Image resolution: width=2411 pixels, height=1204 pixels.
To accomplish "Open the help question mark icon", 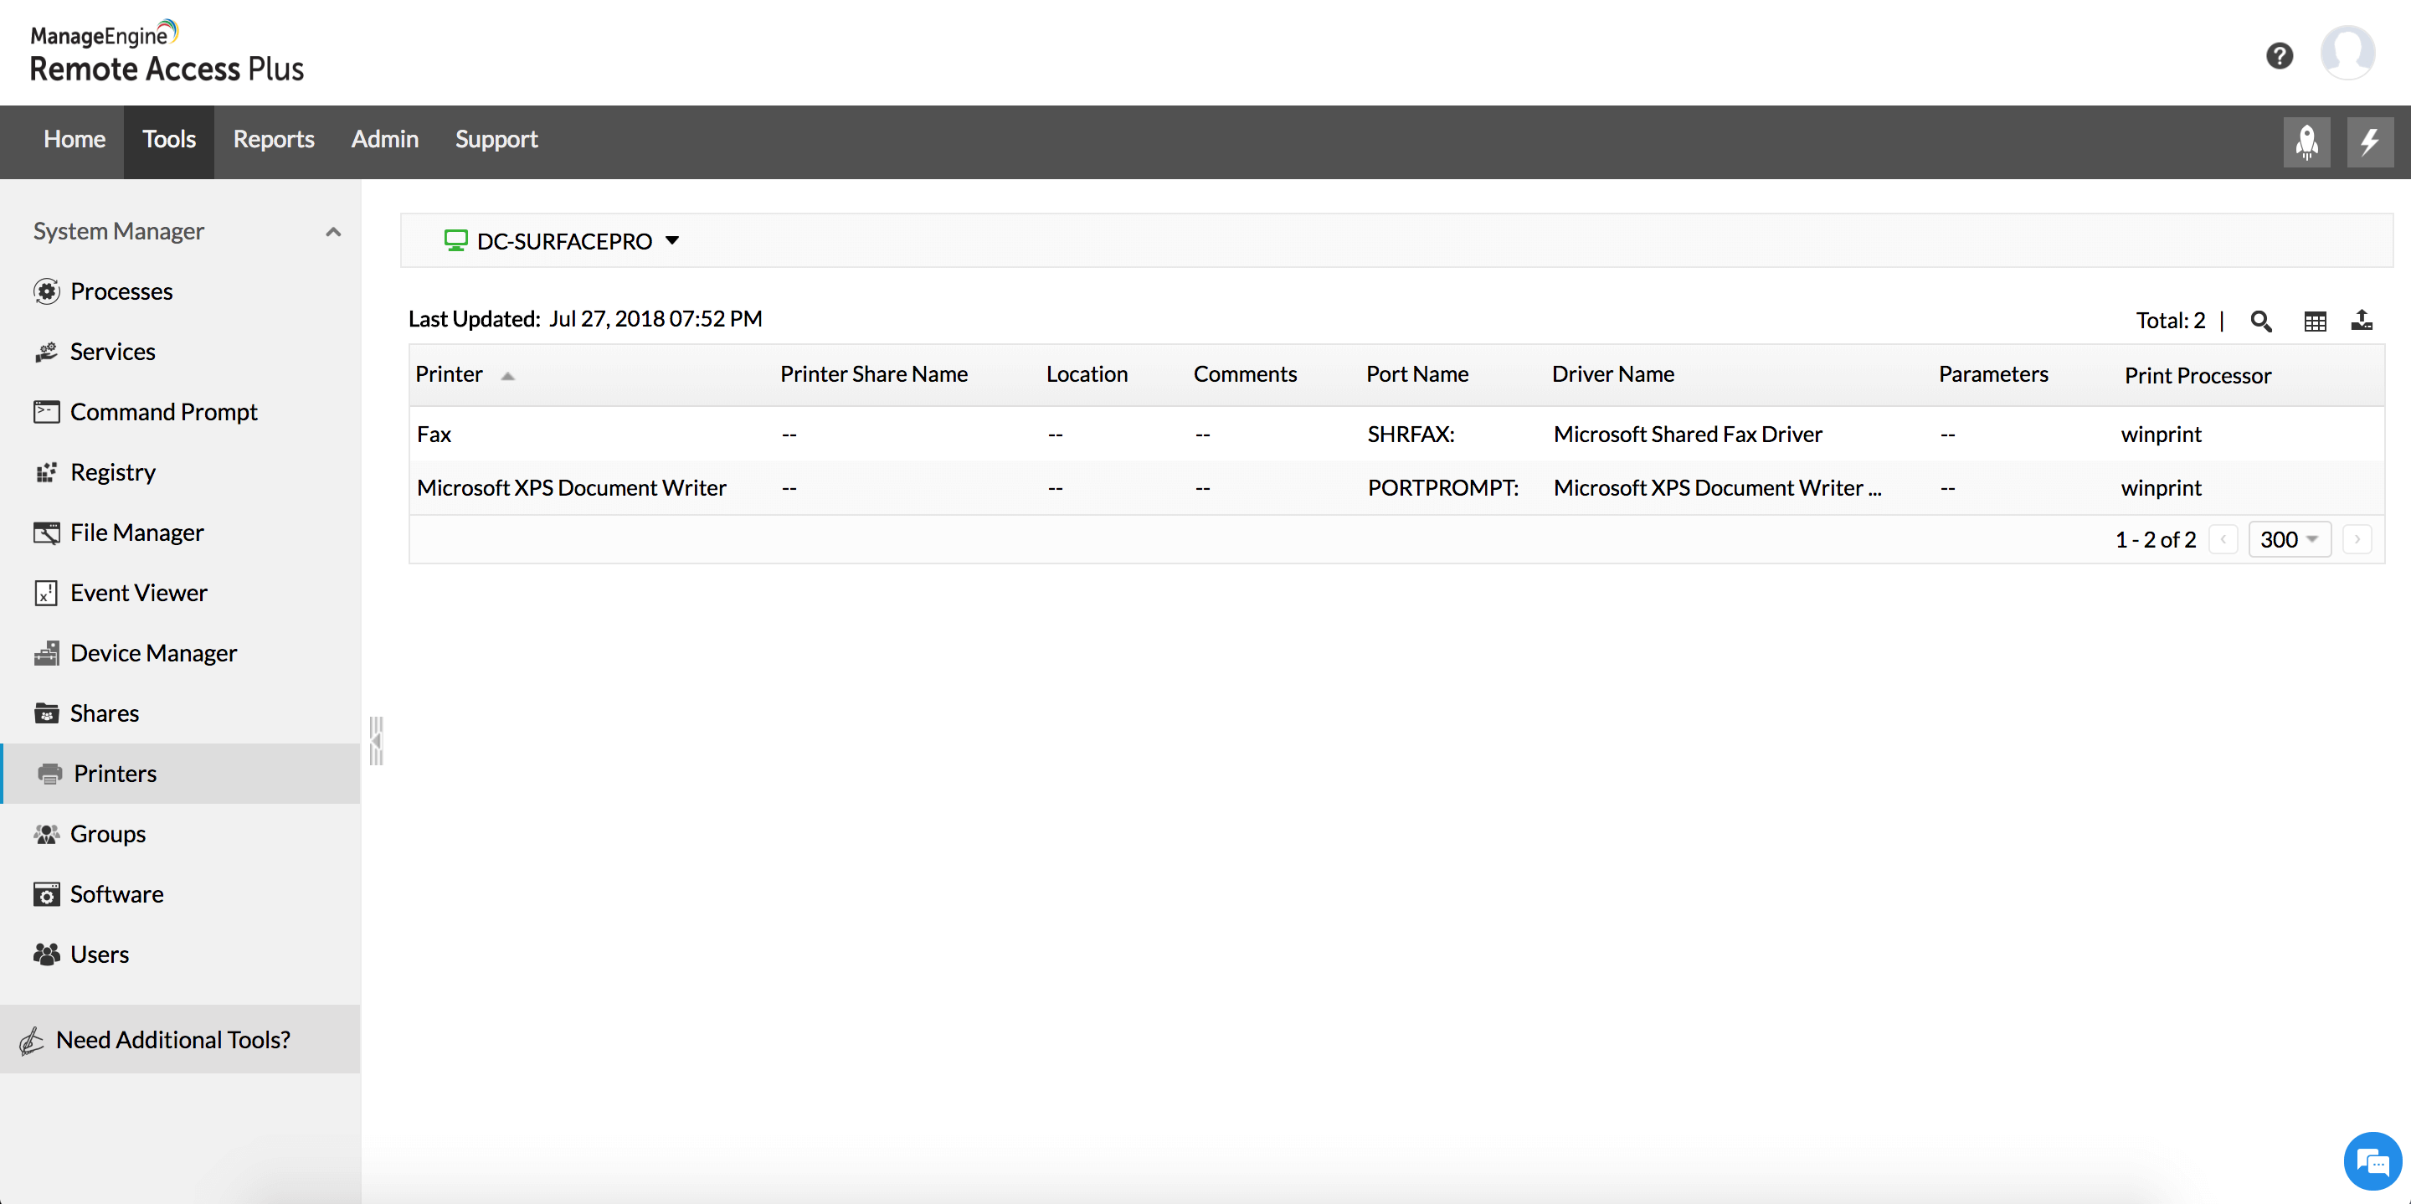I will (x=2279, y=56).
